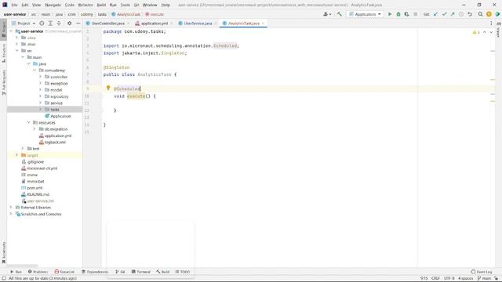This screenshot has height=282, width=502.
Task: Show Git history clock icon
Action: coord(461,14)
